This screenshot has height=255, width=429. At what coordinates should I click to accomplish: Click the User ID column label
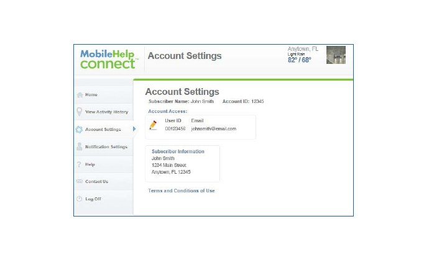[x=173, y=120]
